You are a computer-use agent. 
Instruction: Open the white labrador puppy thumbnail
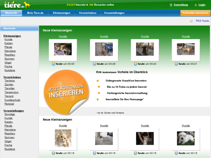coord(186,138)
